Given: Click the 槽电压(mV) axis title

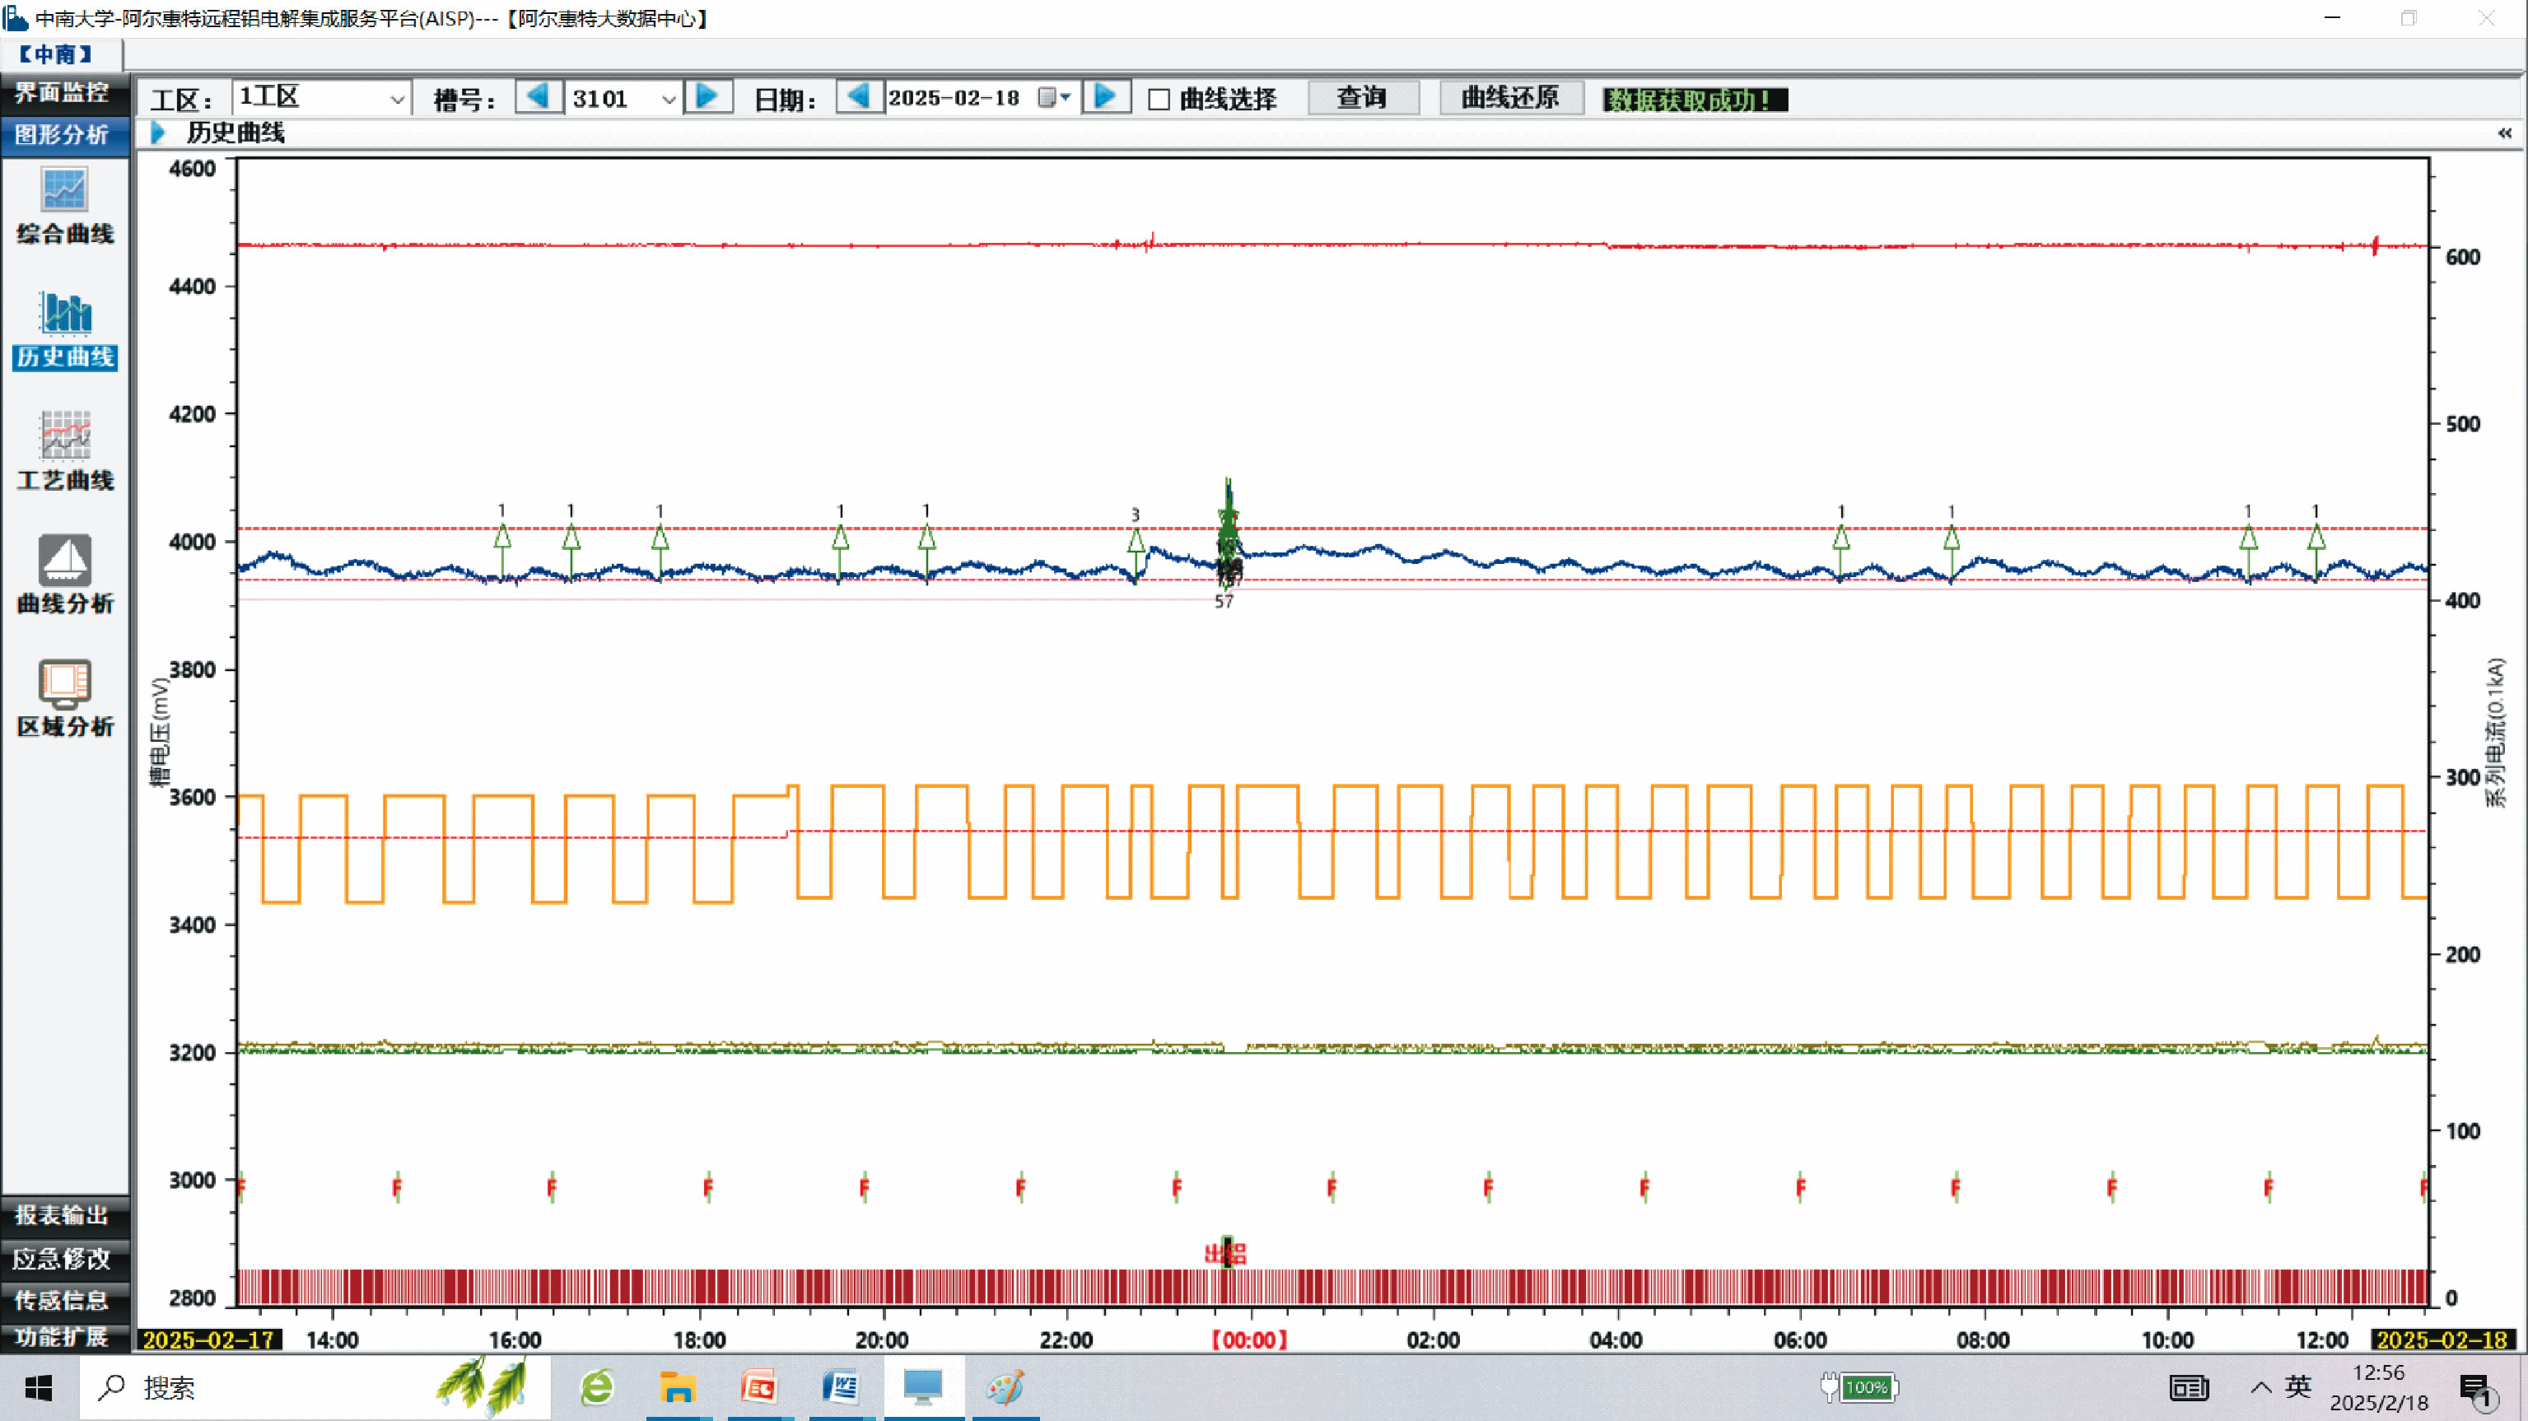Looking at the screenshot, I should point(159,731).
